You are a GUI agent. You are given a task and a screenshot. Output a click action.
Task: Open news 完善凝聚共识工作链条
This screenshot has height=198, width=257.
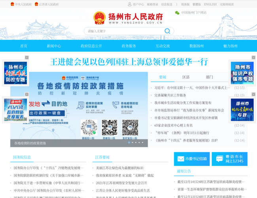pos(170,95)
